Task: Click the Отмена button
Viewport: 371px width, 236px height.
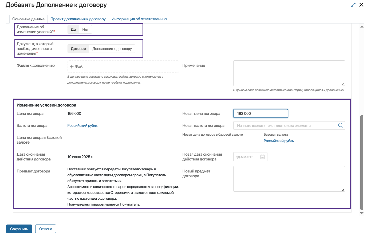Action: tap(46, 229)
